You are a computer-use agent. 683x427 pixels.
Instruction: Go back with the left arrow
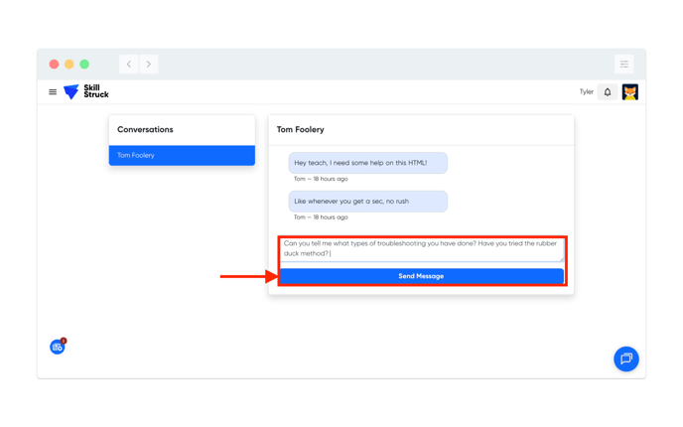click(129, 65)
